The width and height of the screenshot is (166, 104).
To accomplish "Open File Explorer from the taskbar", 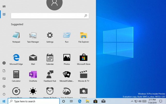I will pyautogui.click(x=87, y=101).
